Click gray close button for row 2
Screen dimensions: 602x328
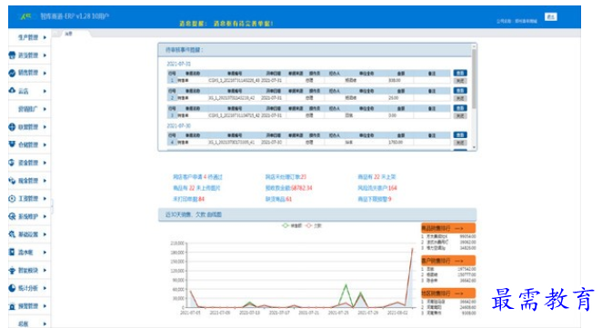pos(460,98)
